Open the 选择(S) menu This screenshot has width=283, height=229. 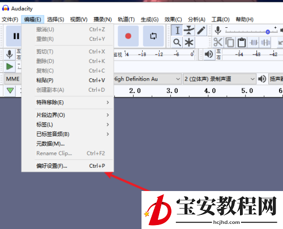[55, 19]
